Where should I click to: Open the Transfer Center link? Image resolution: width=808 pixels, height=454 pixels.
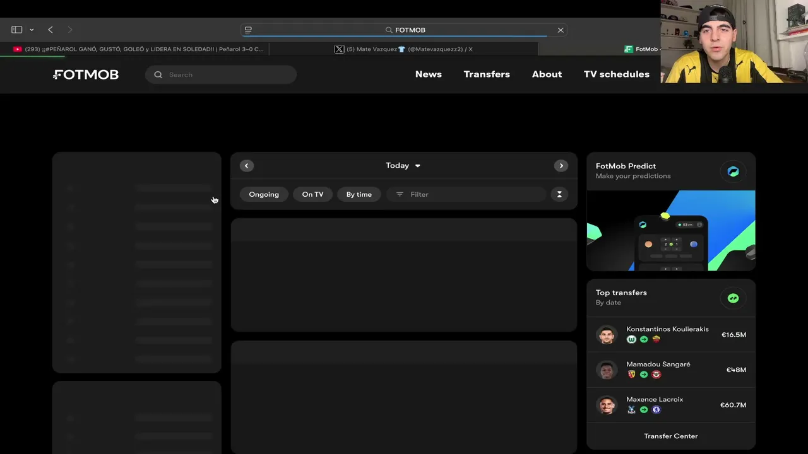point(671,436)
